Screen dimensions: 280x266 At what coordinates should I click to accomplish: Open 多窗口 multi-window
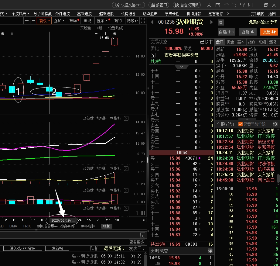tap(159, 5)
